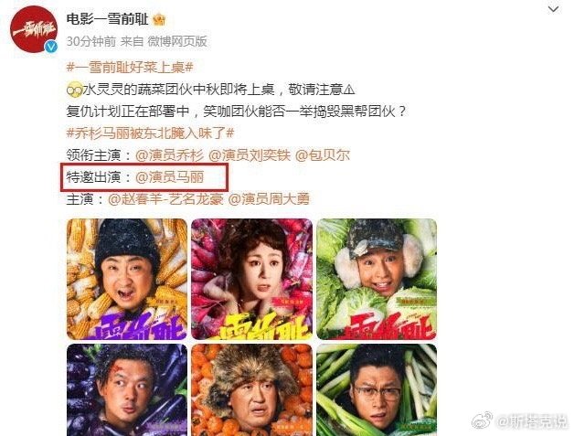The height and width of the screenshot is (436, 574).
Task: Open the 电影一雪前耻 profile avatar
Action: point(34,29)
